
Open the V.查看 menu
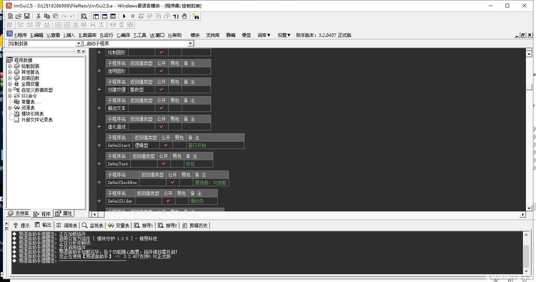[53, 35]
